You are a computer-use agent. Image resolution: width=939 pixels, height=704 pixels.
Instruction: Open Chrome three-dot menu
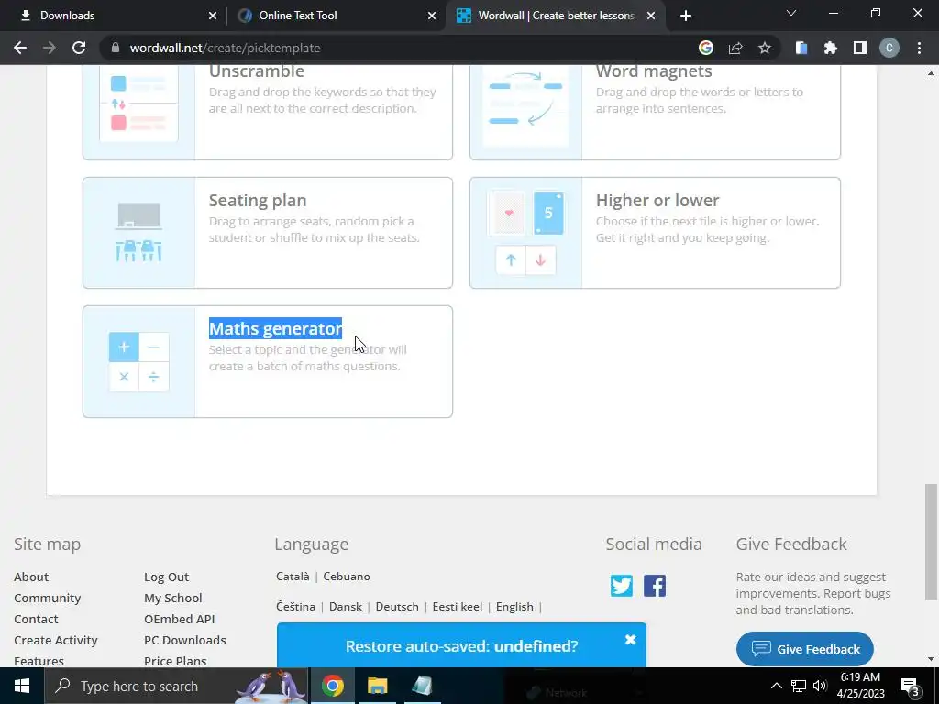(x=919, y=48)
